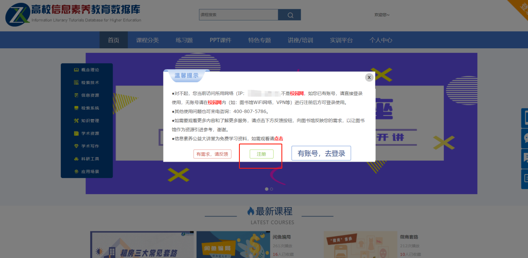Open the 课程分类 nav menu
This screenshot has height=258, width=528.
click(x=147, y=40)
